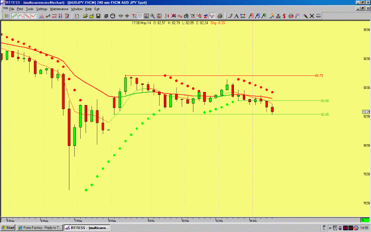The height and width of the screenshot is (232, 371).
Task: Click the clock icon on the toolbar
Action: [113, 16]
